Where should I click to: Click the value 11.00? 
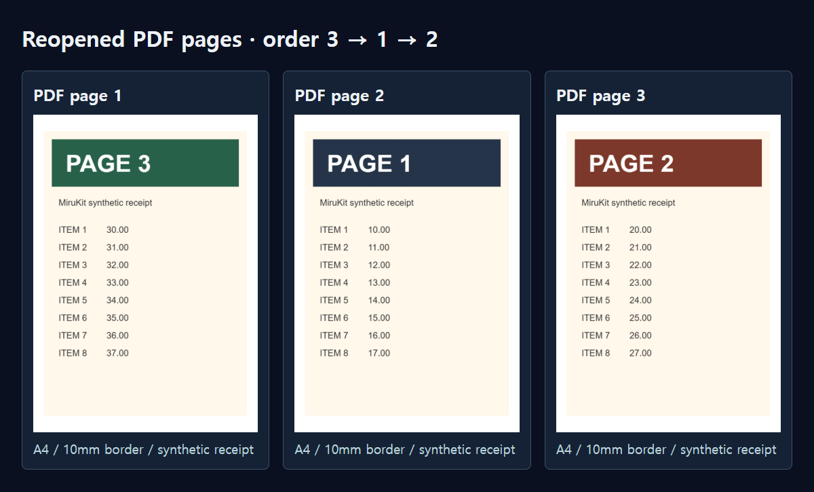[379, 248]
